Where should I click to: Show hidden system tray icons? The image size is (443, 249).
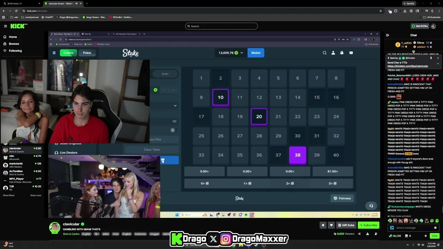[x=407, y=245]
